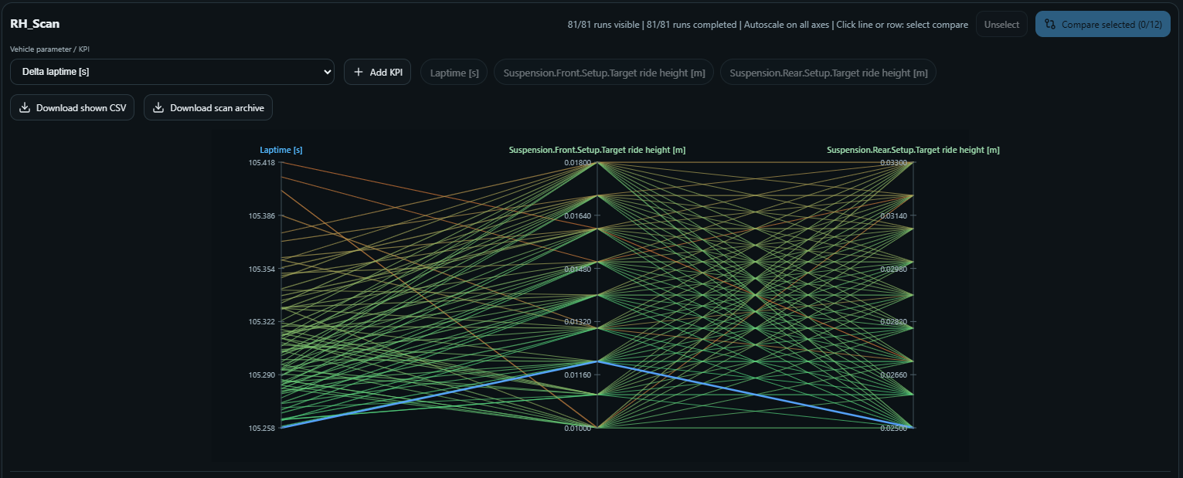Click the download icon for scan archive
1183x478 pixels.
point(158,107)
